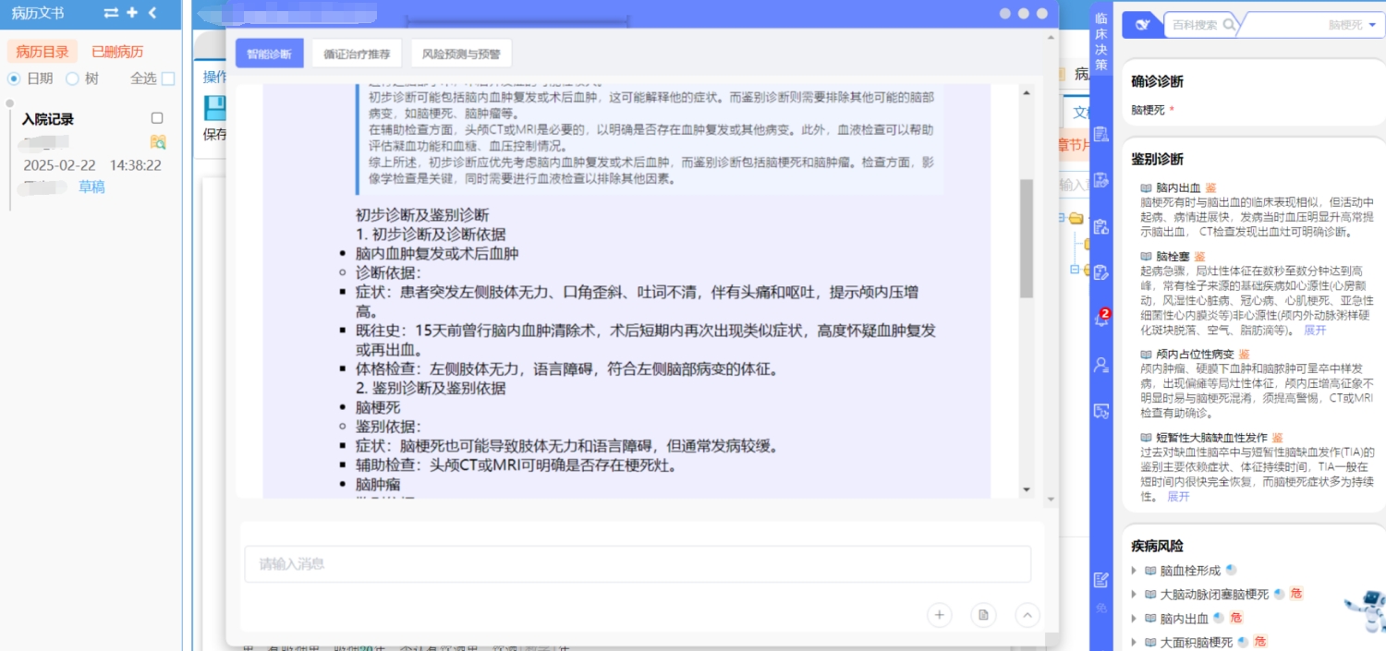Click 展开 link under 短暂性大脑缺血性发作
1386x651 pixels.
[x=1178, y=497]
